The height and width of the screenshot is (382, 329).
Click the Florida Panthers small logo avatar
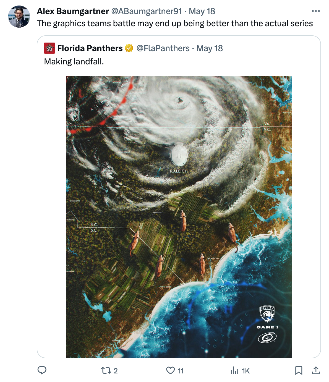pos(49,48)
